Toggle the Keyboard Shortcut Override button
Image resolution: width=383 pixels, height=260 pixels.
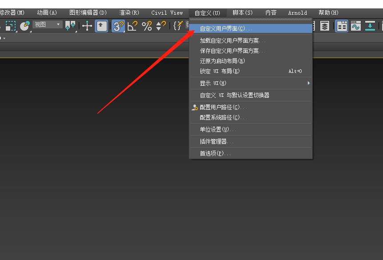tap(101, 26)
